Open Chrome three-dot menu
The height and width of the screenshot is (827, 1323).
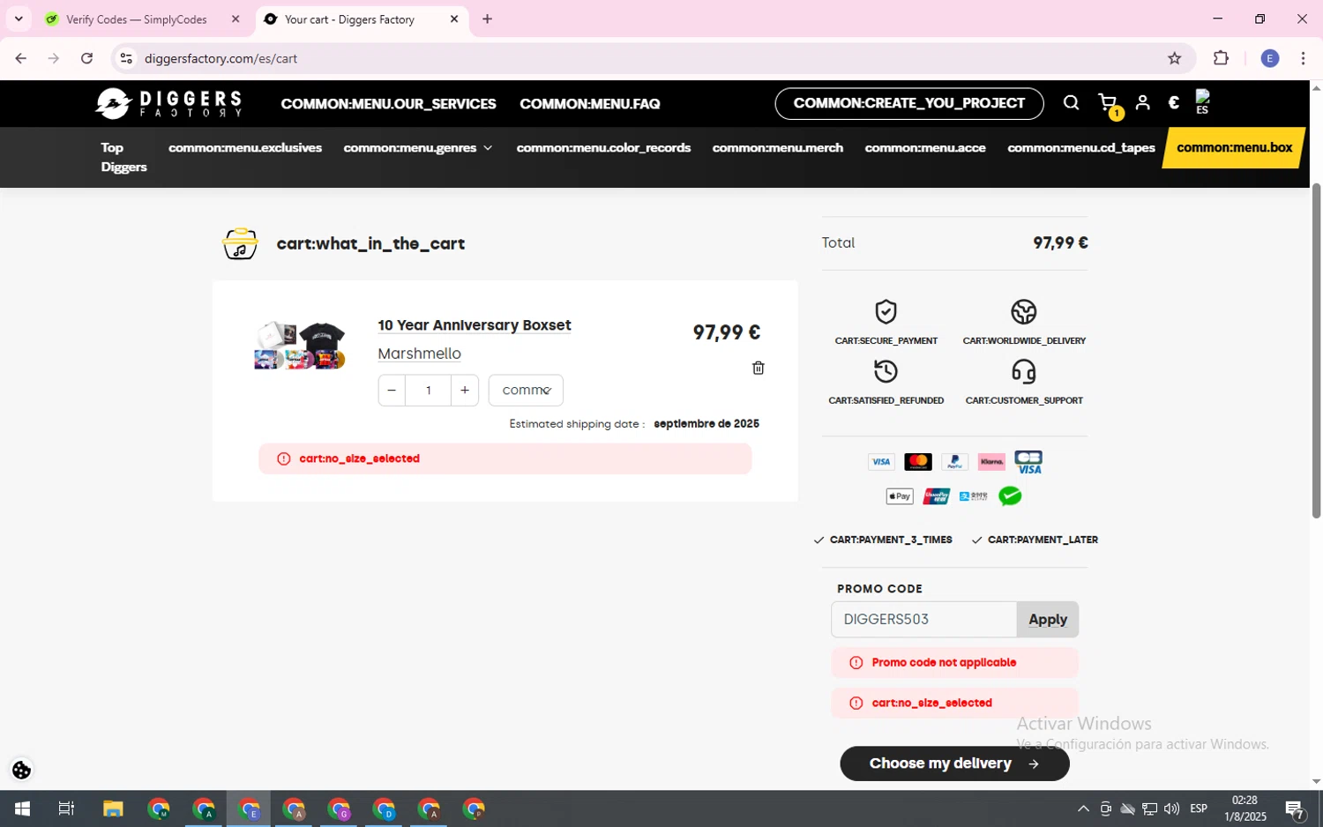pos(1303,58)
